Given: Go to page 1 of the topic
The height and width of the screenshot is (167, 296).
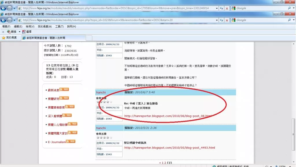Looking at the screenshot, I should tap(163, 163).
